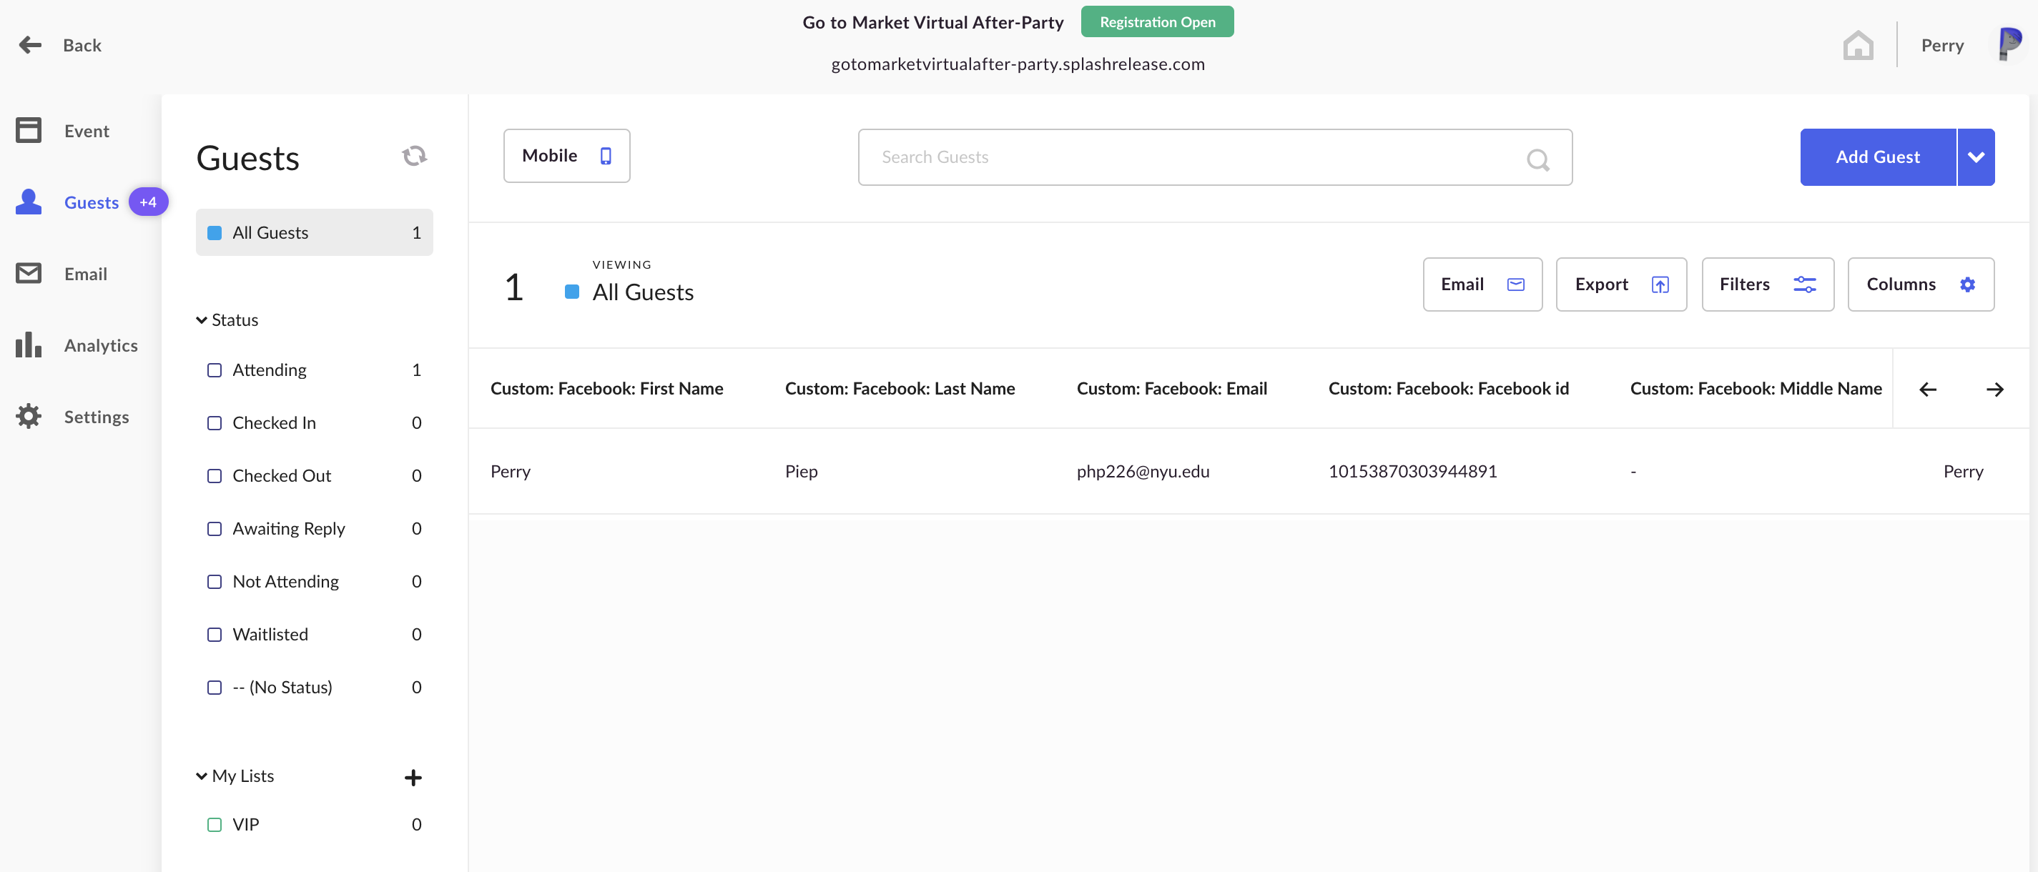
Task: Click the Go to Market Virtual After-Party title
Action: click(932, 22)
